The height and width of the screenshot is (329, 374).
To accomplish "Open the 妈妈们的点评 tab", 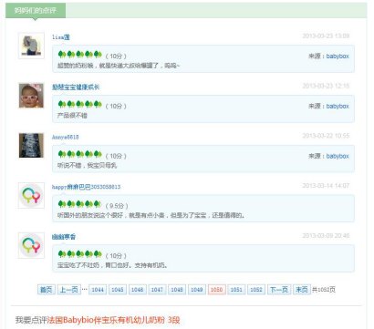I will coord(36,11).
